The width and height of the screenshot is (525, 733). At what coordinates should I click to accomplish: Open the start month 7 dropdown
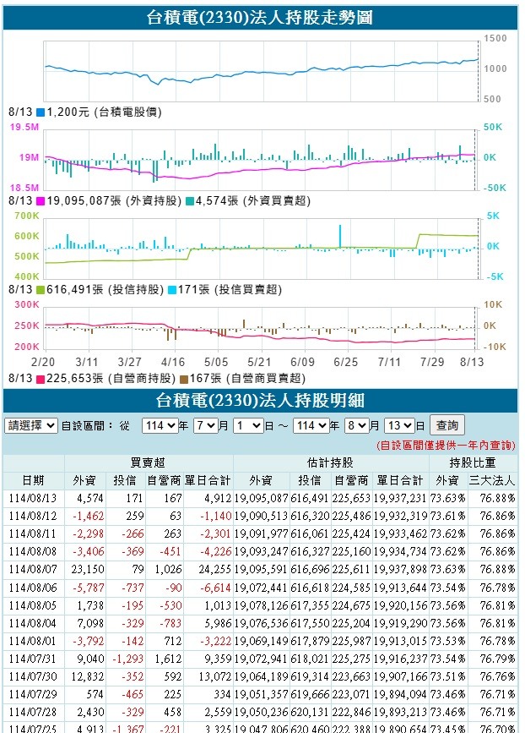[x=205, y=425]
